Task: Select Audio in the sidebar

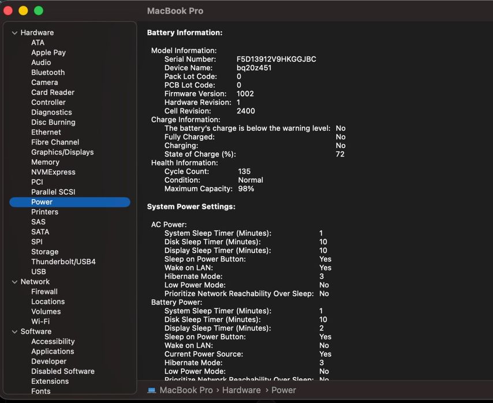Action: click(41, 62)
